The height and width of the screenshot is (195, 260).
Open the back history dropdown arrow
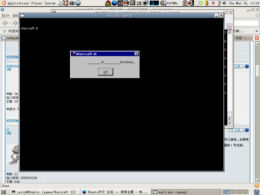[x=10, y=23]
